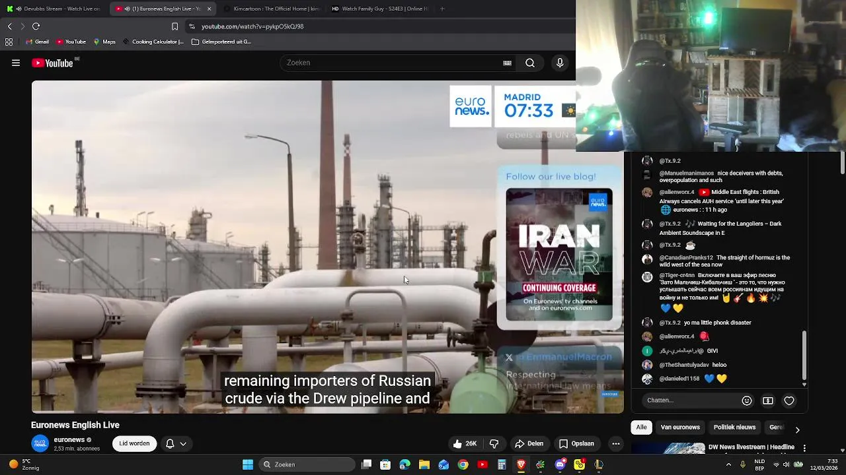This screenshot has height=475, width=846.
Task: Open File Explorer from taskbar
Action: (424, 464)
